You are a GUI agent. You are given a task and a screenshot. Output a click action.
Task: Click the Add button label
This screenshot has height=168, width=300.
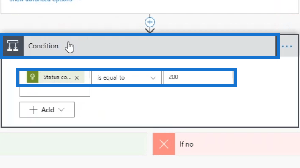48,110
